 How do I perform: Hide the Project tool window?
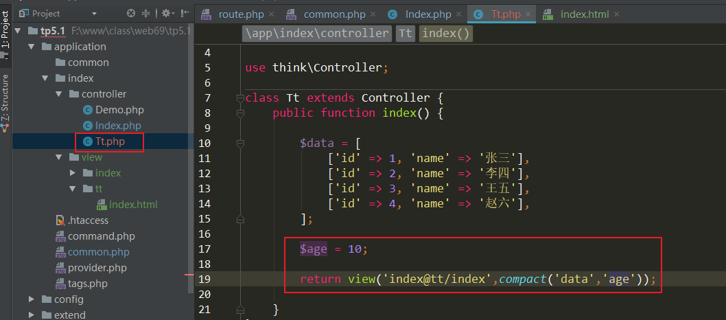[185, 14]
